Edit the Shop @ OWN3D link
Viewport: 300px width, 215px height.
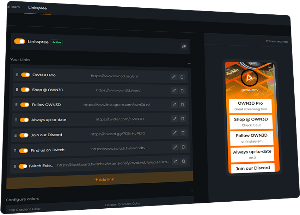click(174, 91)
